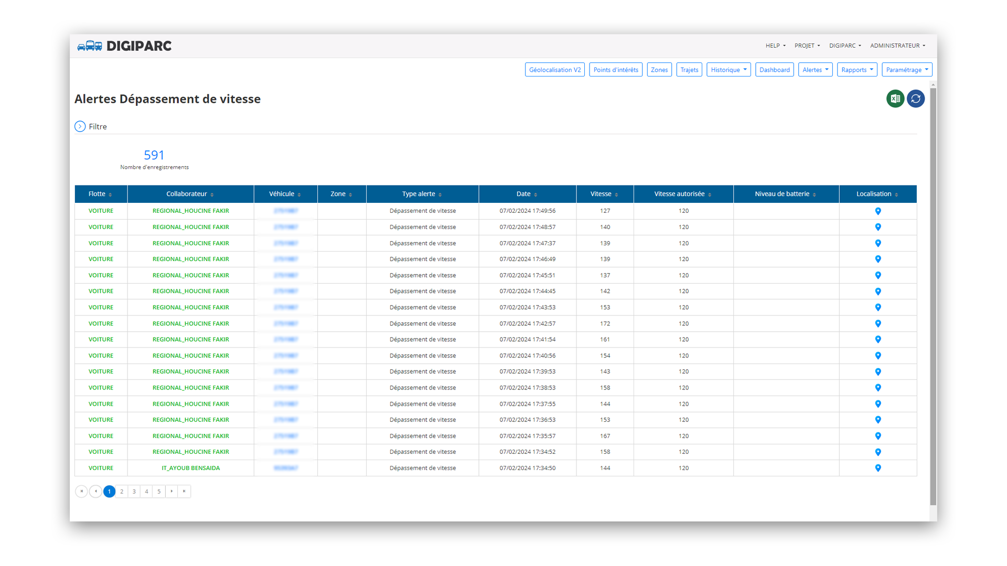Select speed value 172 cell

(x=605, y=323)
